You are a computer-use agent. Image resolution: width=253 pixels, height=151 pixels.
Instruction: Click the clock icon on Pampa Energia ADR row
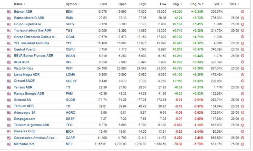[243, 94]
